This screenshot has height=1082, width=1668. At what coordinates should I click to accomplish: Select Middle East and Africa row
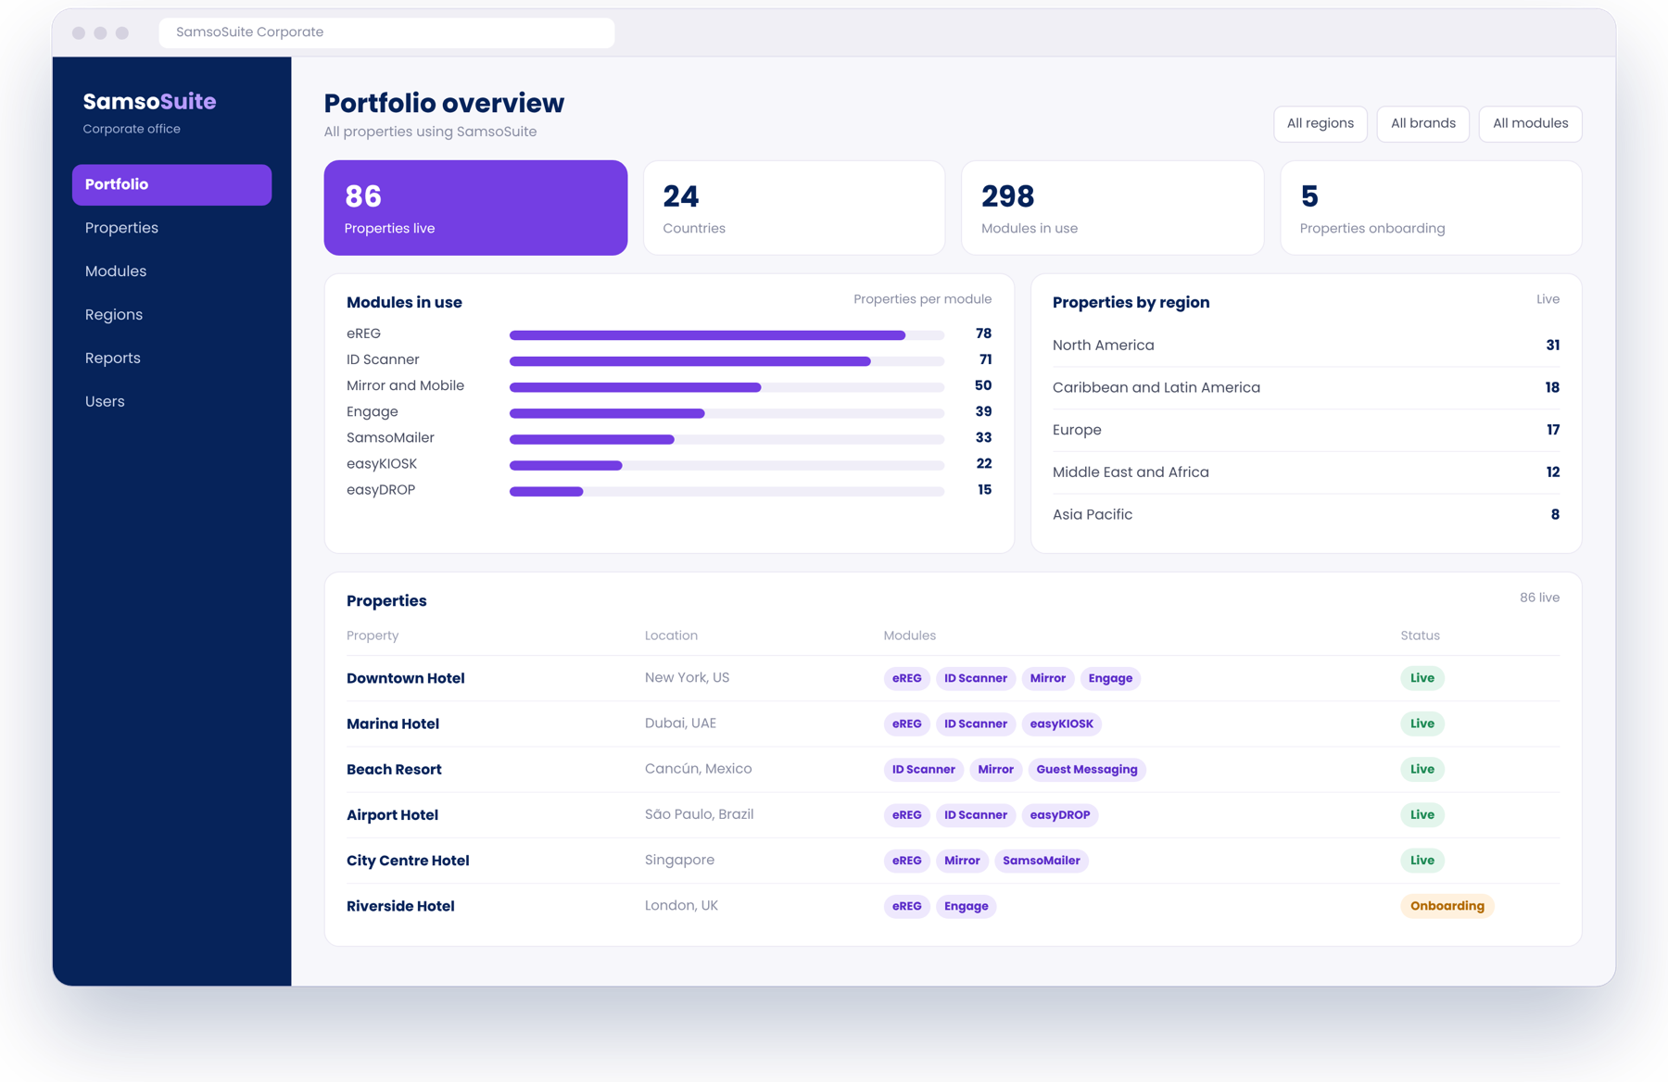click(x=1306, y=472)
